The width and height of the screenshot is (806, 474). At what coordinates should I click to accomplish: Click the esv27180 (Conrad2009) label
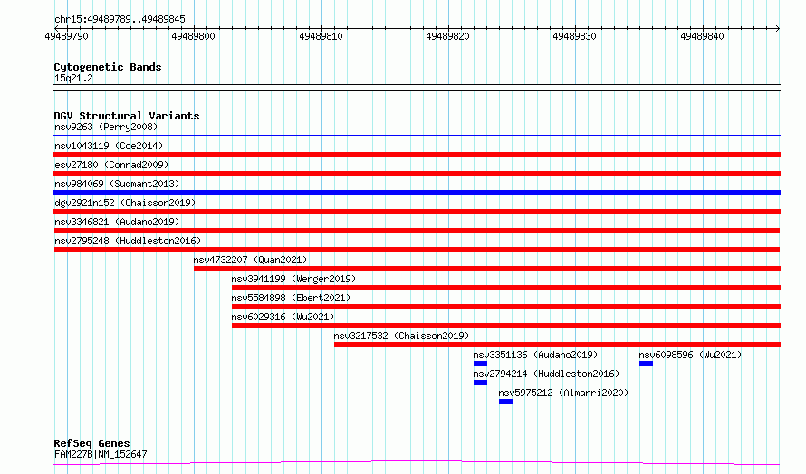pos(111,165)
